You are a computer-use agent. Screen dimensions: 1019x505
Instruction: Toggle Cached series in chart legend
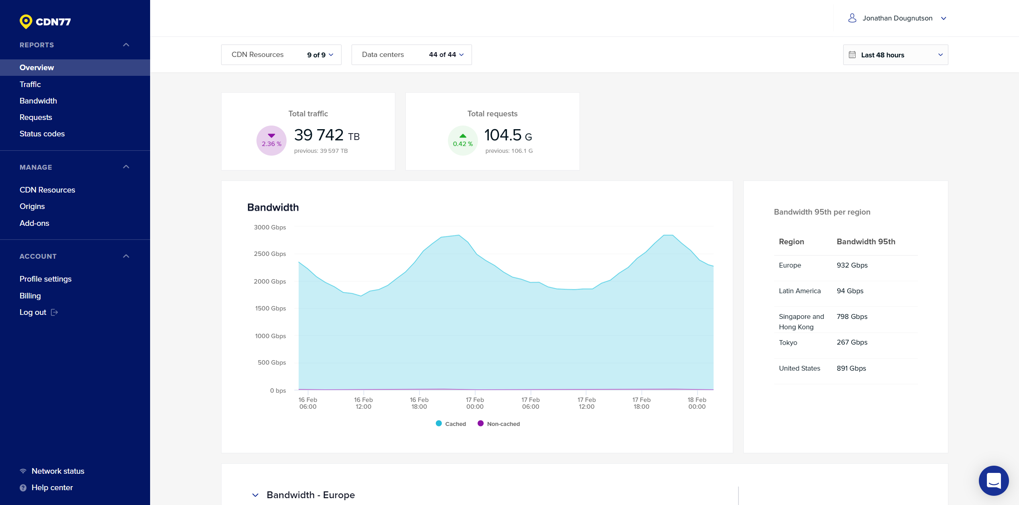[x=451, y=424]
